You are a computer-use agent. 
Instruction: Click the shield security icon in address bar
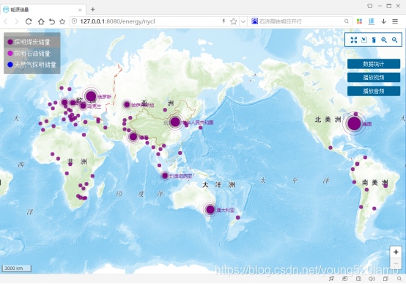coord(74,21)
